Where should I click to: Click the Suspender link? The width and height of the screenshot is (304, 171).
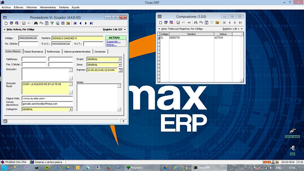click(113, 41)
